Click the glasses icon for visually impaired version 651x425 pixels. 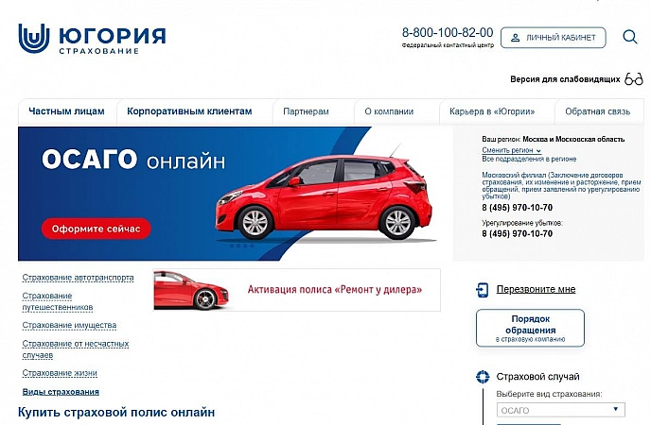(x=634, y=78)
